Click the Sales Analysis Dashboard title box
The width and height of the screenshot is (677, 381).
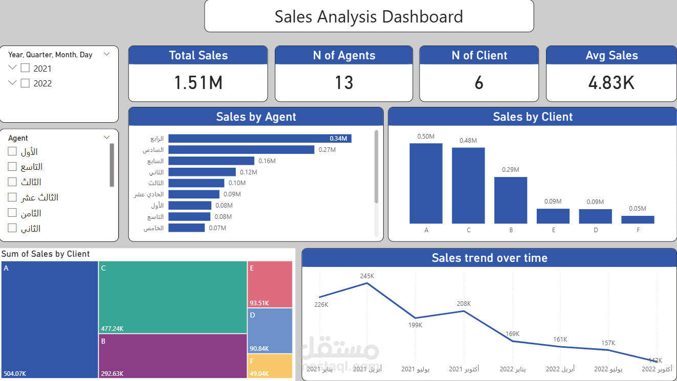(369, 16)
